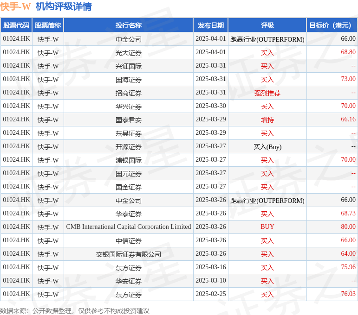Select the 招商证券 cell

pos(129,93)
